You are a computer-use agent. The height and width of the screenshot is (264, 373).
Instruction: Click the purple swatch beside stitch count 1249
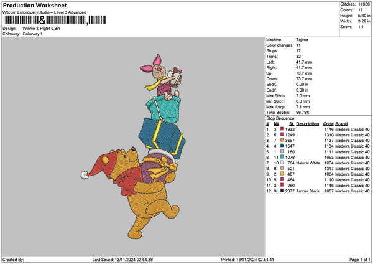click(x=282, y=134)
